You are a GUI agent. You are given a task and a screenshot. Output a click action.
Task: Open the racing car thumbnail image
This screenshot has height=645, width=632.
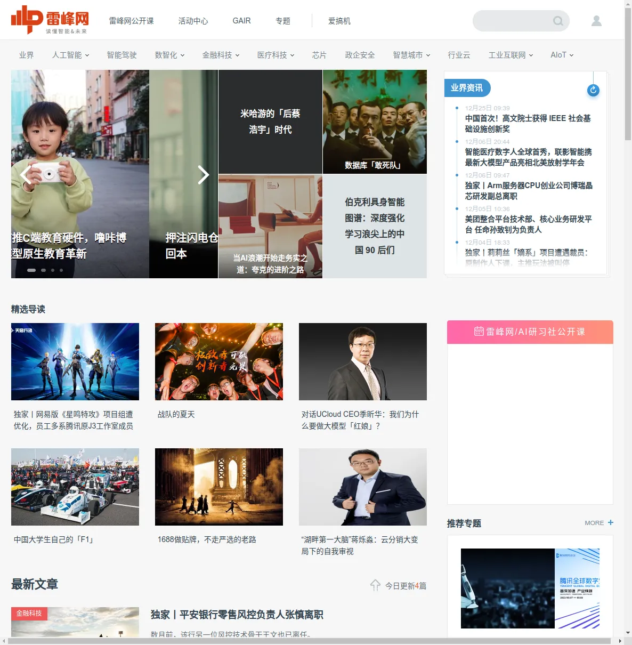[75, 487]
